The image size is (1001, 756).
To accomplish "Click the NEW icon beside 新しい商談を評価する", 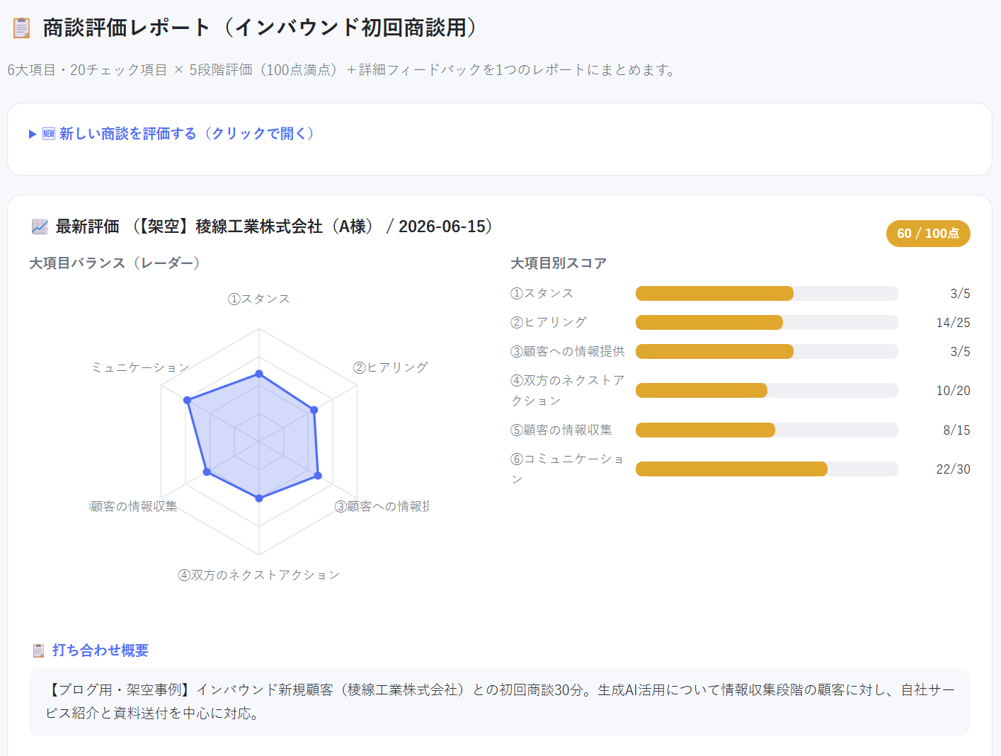I will [x=49, y=134].
